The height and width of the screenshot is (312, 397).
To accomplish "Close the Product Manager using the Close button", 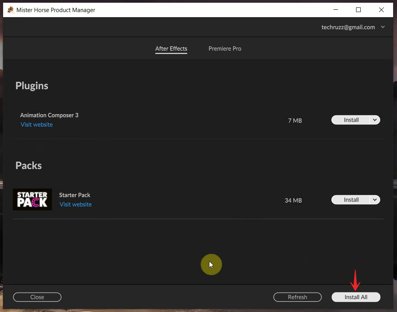I will click(37, 297).
